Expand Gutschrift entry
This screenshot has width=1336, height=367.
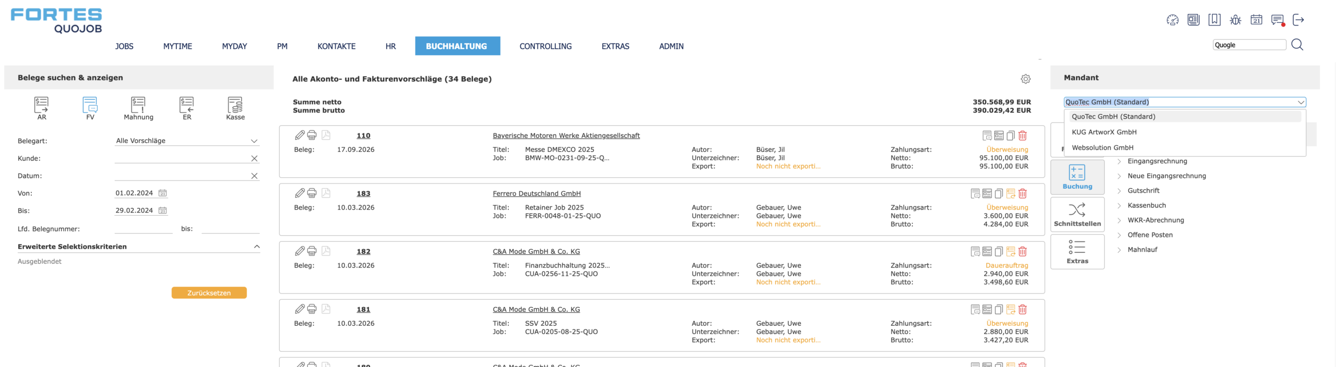[1119, 191]
